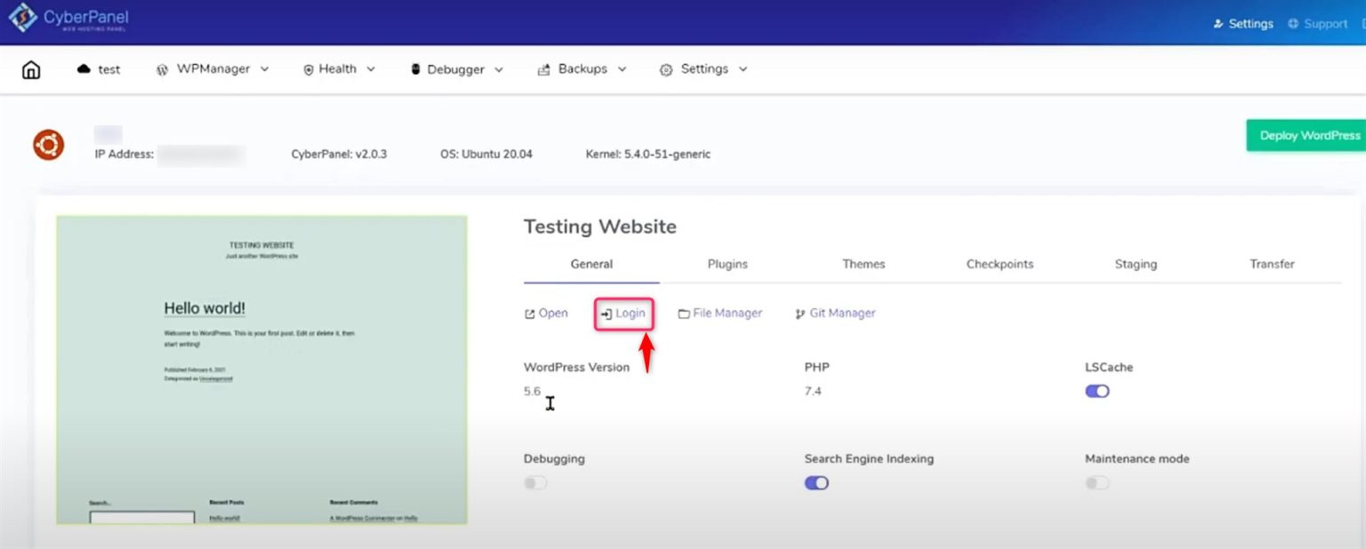Open the Staging tab
1366x549 pixels.
coord(1136,264)
